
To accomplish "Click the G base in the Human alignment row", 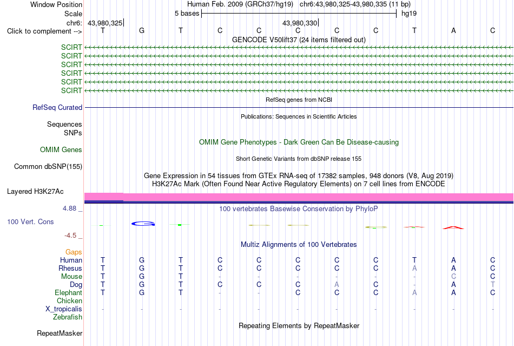I will pos(142,260).
